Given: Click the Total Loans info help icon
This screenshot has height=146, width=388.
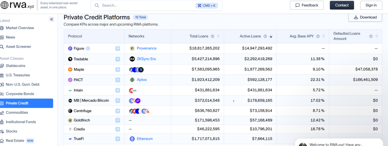Looking at the screenshot, I should point(213,36).
